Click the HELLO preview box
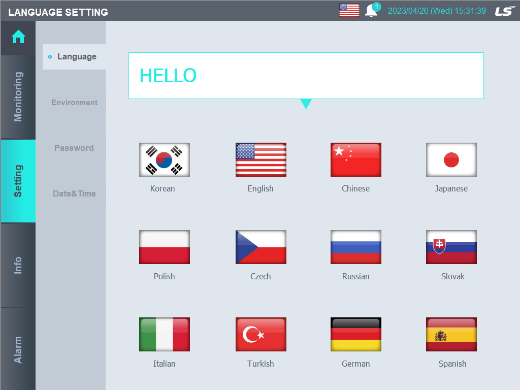Viewport: 520px width, 390px height. click(x=306, y=76)
